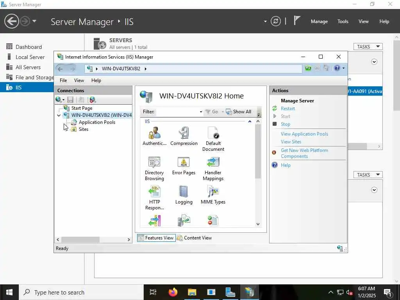Open the Server Manager Tools menu

[343, 21]
